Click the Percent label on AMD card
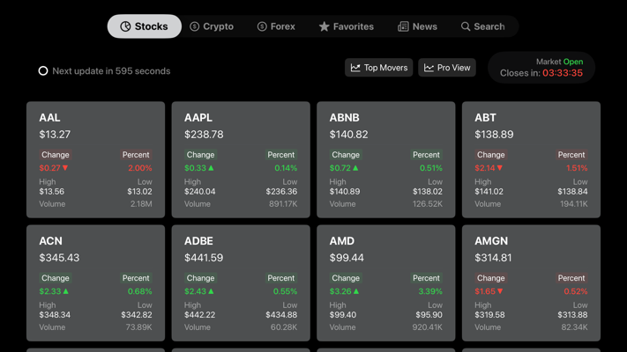This screenshot has height=352, width=627. (x=426, y=278)
